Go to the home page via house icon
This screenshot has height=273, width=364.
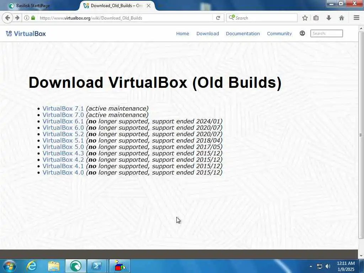[342, 18]
